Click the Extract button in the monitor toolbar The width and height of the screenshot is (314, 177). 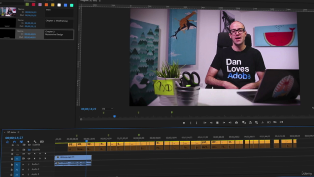point(250,122)
